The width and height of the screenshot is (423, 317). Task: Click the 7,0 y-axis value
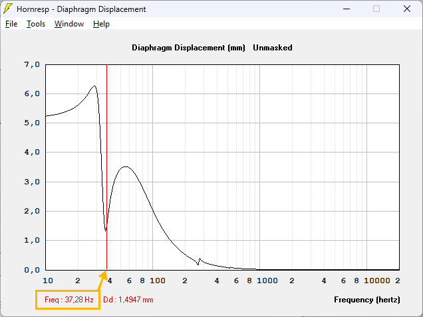tap(32, 64)
